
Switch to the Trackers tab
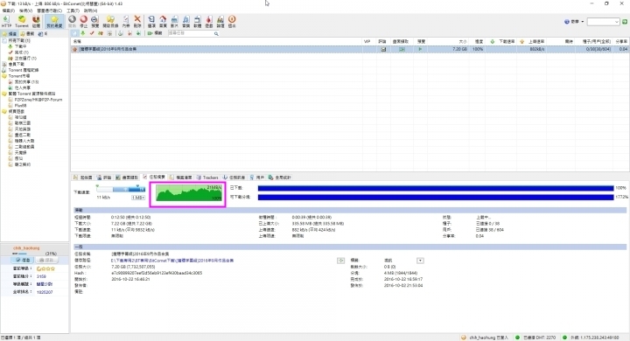pos(207,177)
